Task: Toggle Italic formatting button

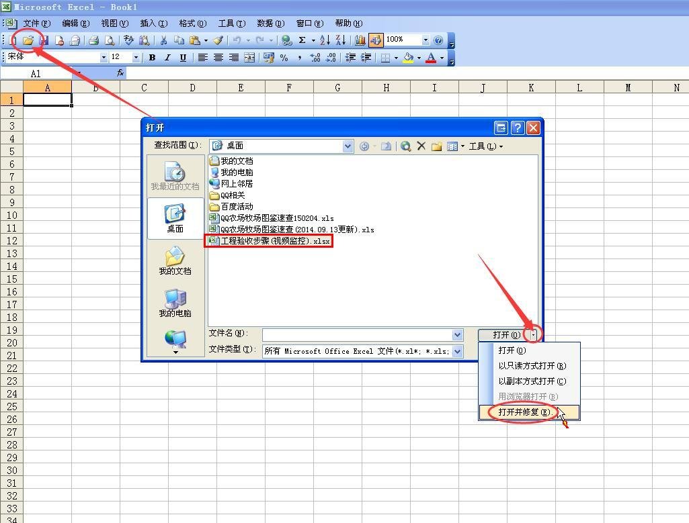Action: pyautogui.click(x=167, y=58)
